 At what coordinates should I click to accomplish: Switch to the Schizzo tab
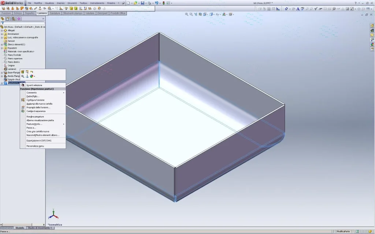pos(18,13)
